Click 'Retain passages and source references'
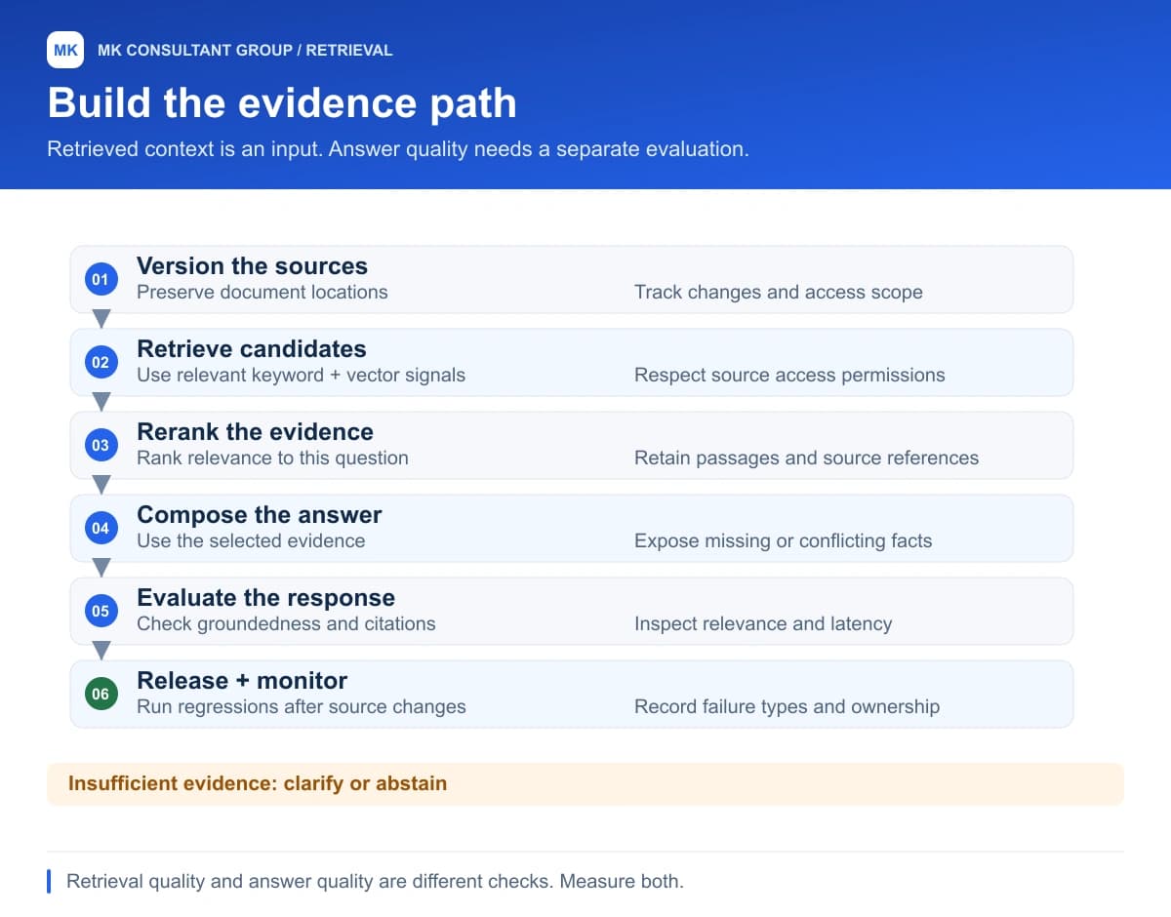This screenshot has height=917, width=1171. [806, 458]
